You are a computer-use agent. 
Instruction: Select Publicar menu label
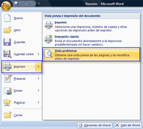click(19, 103)
